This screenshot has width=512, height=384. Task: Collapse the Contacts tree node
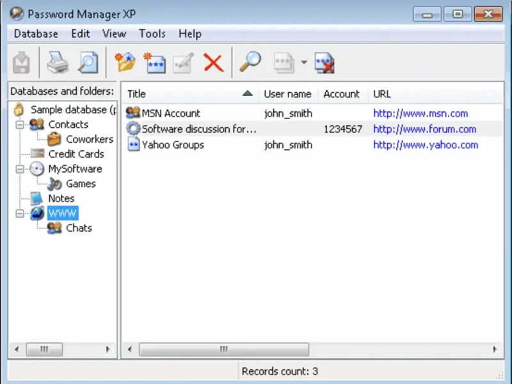tap(20, 125)
